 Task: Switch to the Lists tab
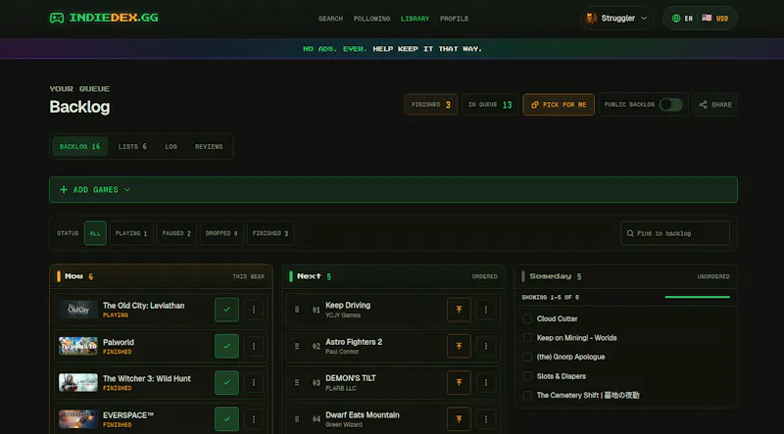[132, 147]
